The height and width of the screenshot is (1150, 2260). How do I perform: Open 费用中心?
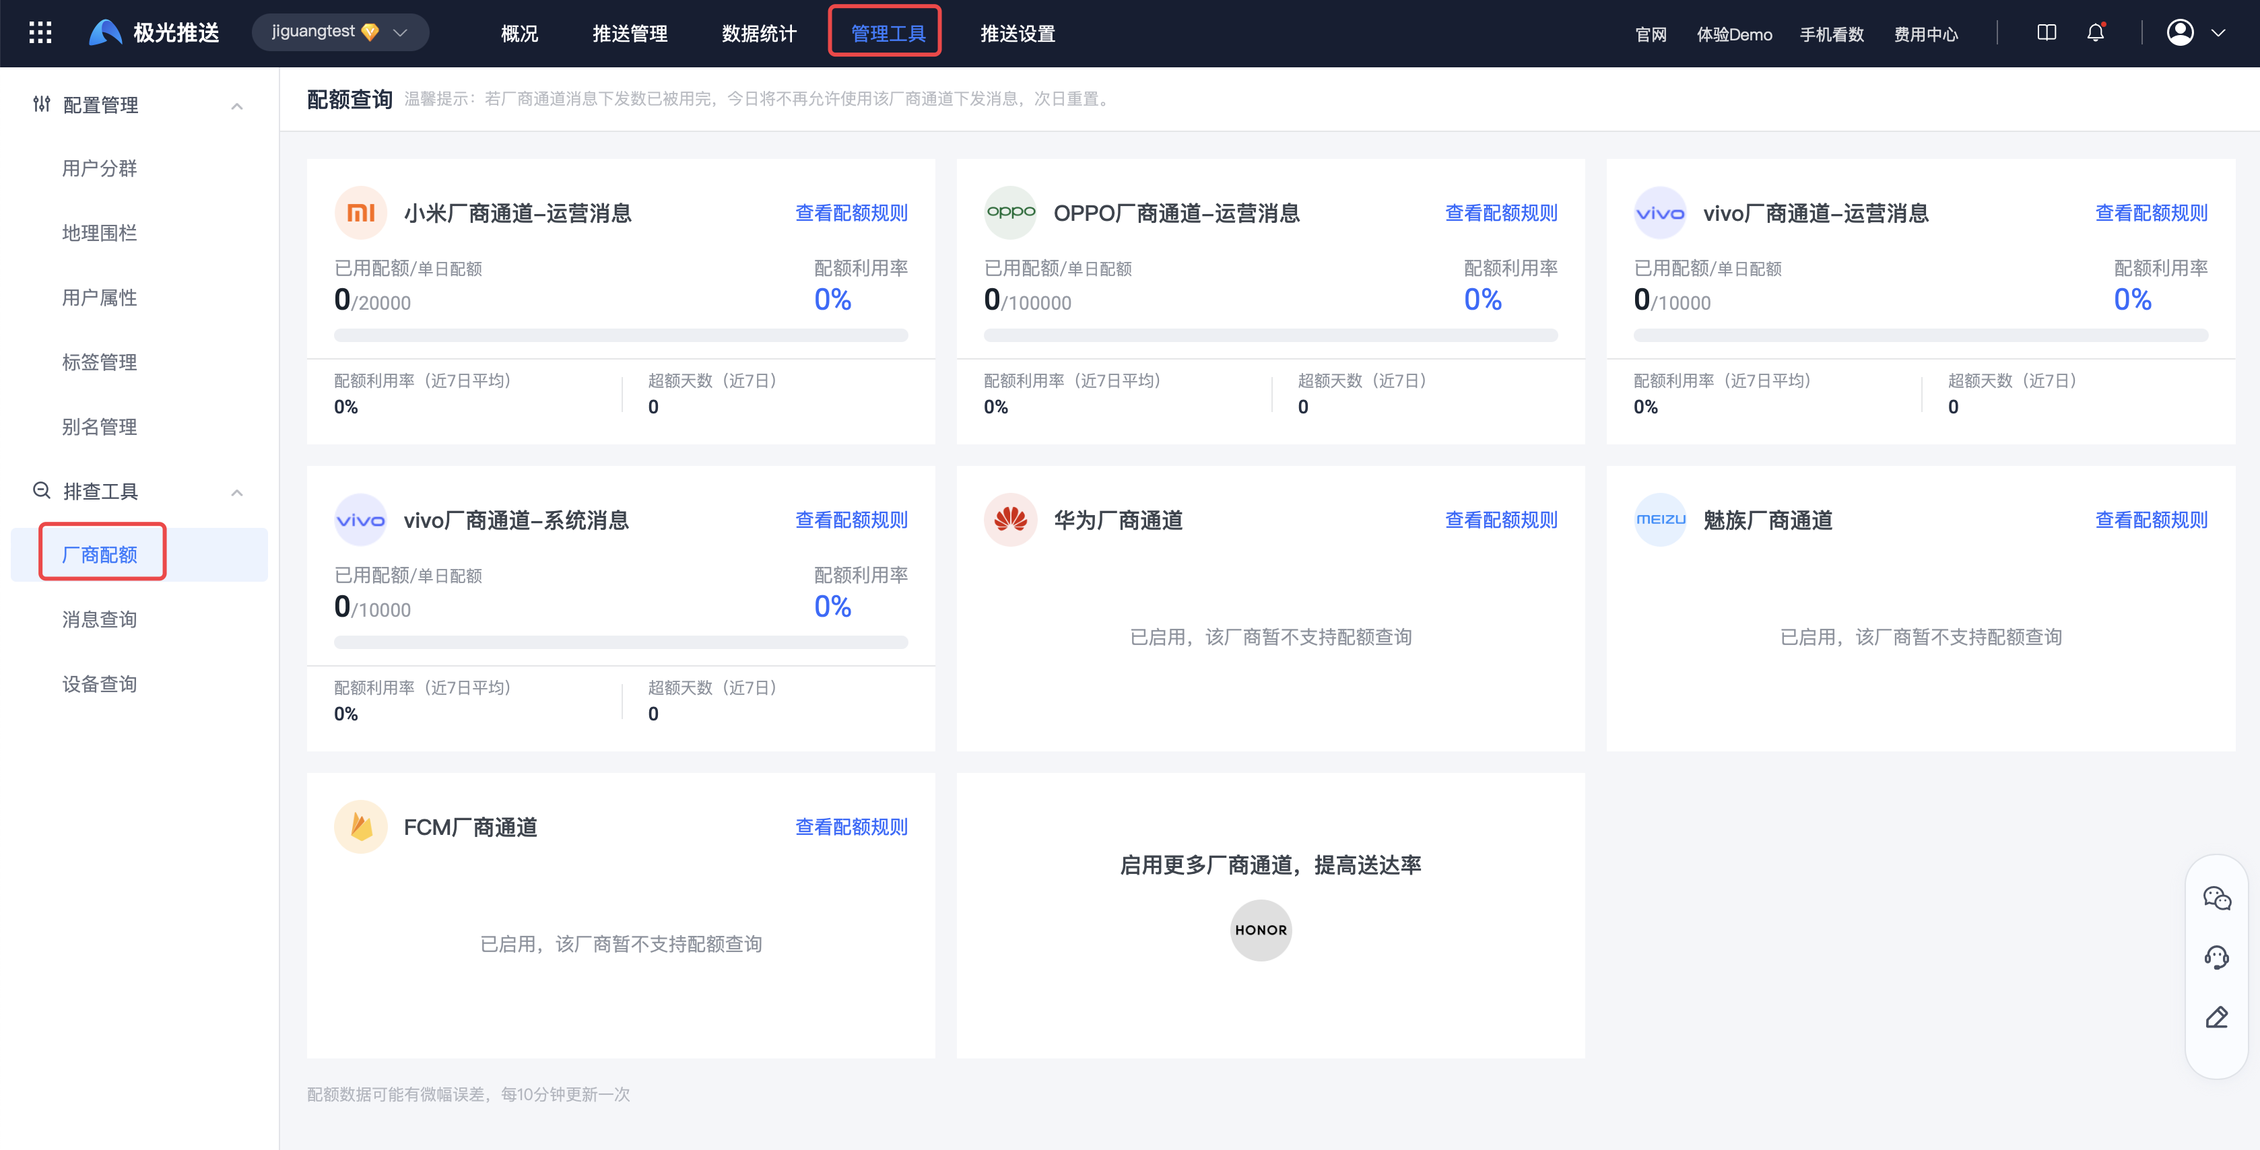tap(1926, 34)
